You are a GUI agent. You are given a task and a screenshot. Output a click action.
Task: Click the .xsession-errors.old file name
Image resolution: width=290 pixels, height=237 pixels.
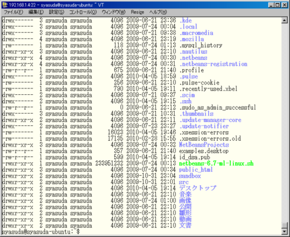pos(210,139)
